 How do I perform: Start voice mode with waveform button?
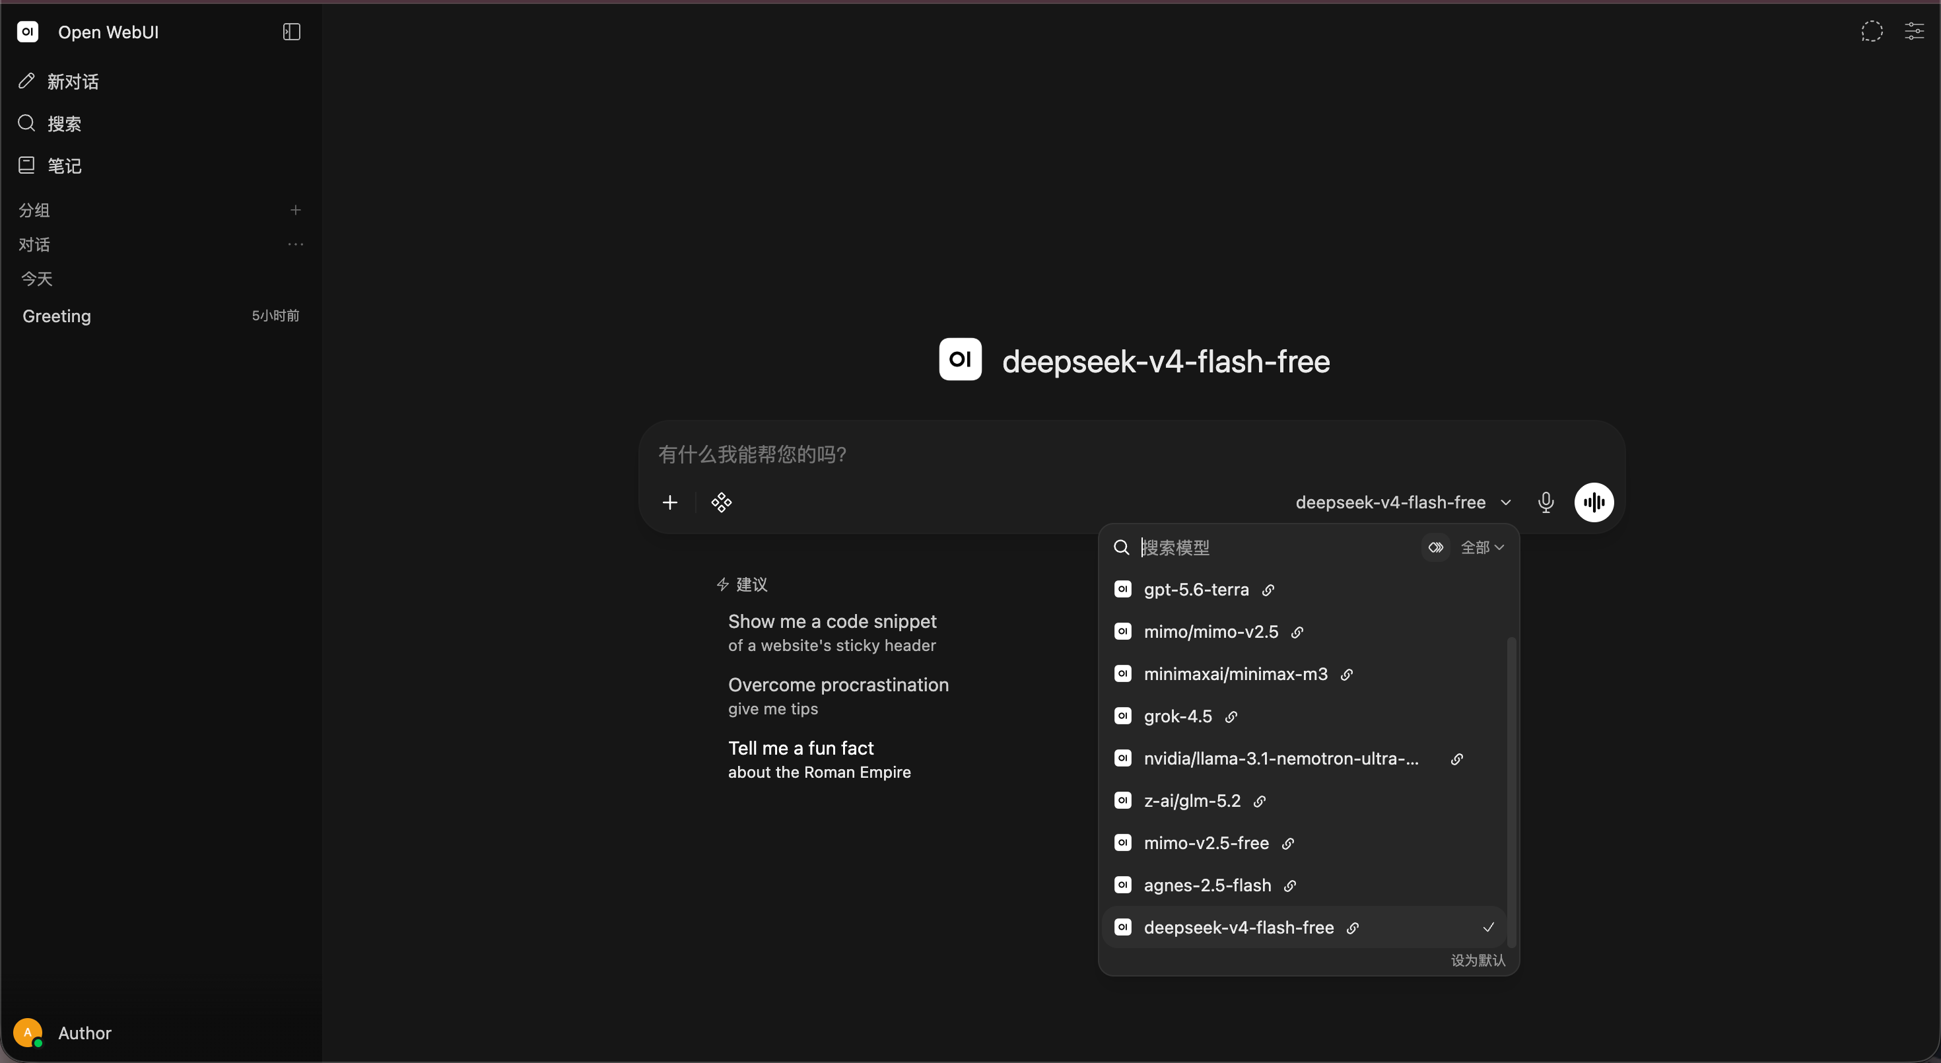click(1594, 502)
